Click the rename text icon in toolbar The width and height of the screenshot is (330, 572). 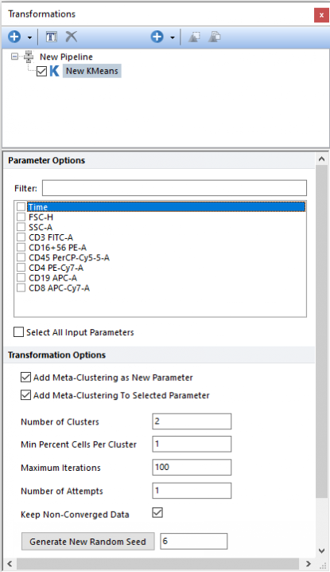click(52, 37)
